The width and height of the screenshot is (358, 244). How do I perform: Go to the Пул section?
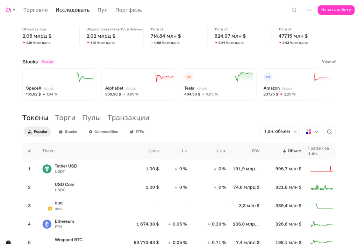pyautogui.click(x=102, y=10)
